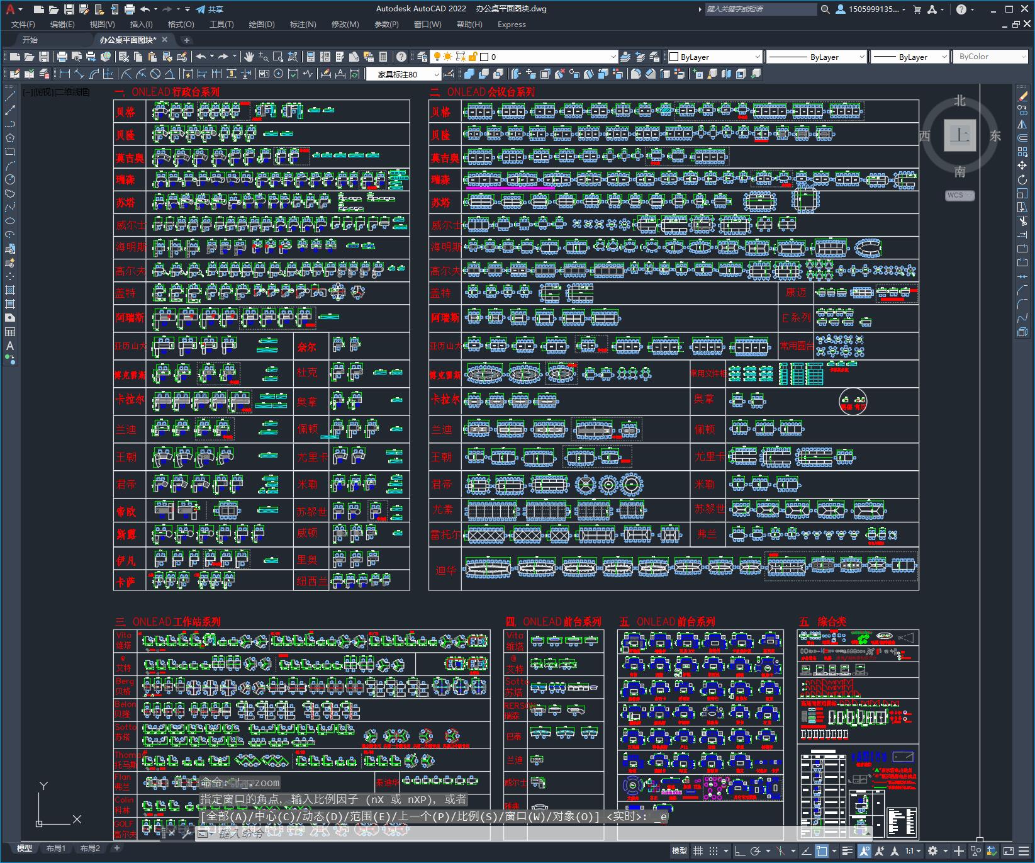Select the Multiline Text A tool
The width and height of the screenshot is (1035, 863).
tap(10, 346)
